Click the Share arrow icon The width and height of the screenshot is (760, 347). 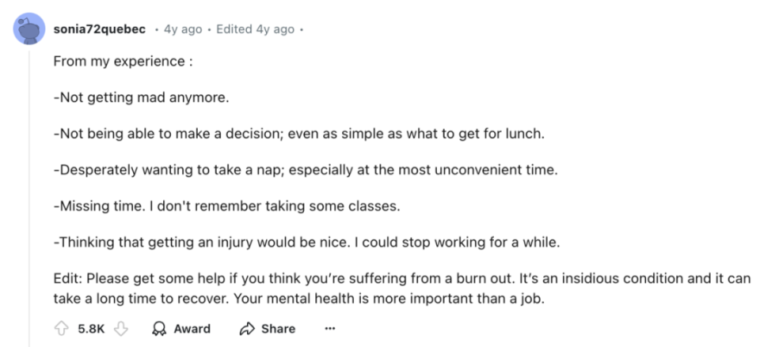click(247, 329)
